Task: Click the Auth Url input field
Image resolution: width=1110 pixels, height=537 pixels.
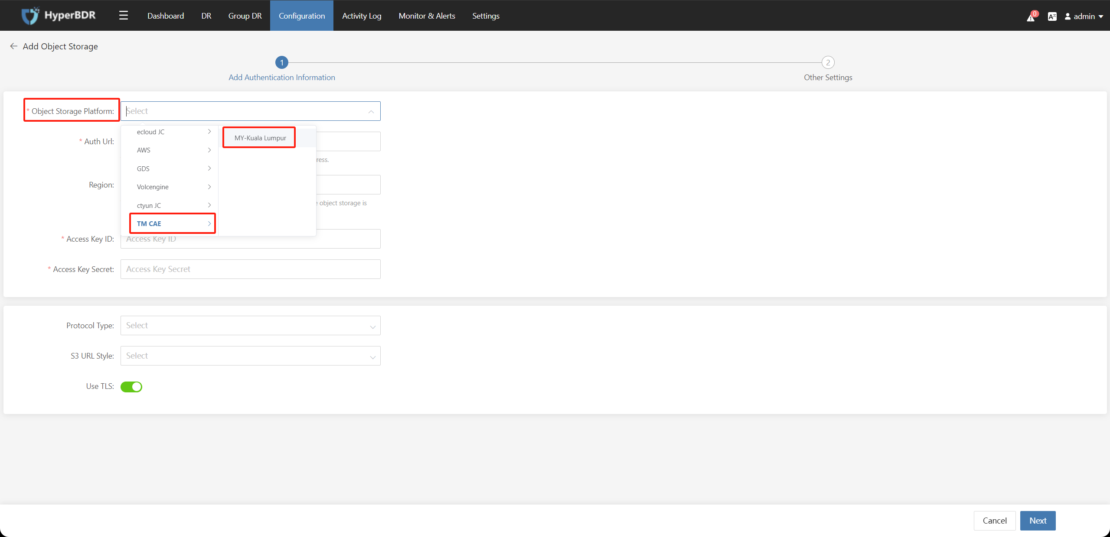Action: [x=348, y=141]
